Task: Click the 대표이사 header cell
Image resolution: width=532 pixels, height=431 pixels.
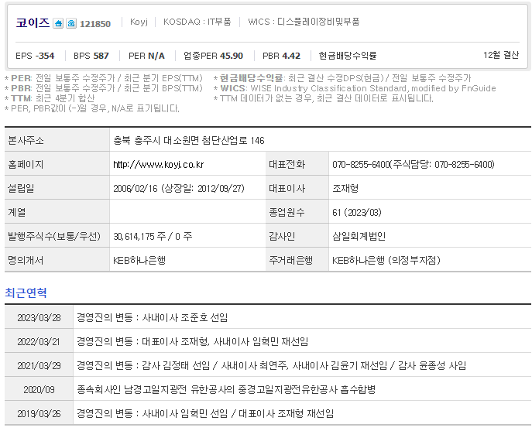Action: click(x=297, y=188)
